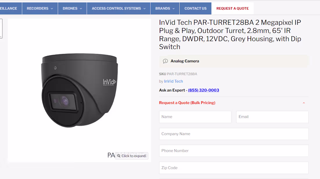Focus the Company Name field
Screen dimensions: 320x179
pyautogui.click(x=234, y=134)
